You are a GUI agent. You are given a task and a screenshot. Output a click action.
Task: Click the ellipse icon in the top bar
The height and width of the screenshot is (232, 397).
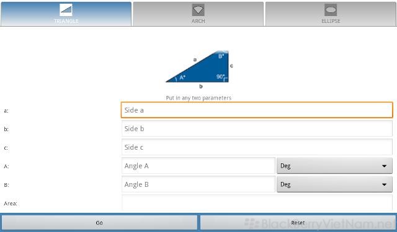point(331,10)
